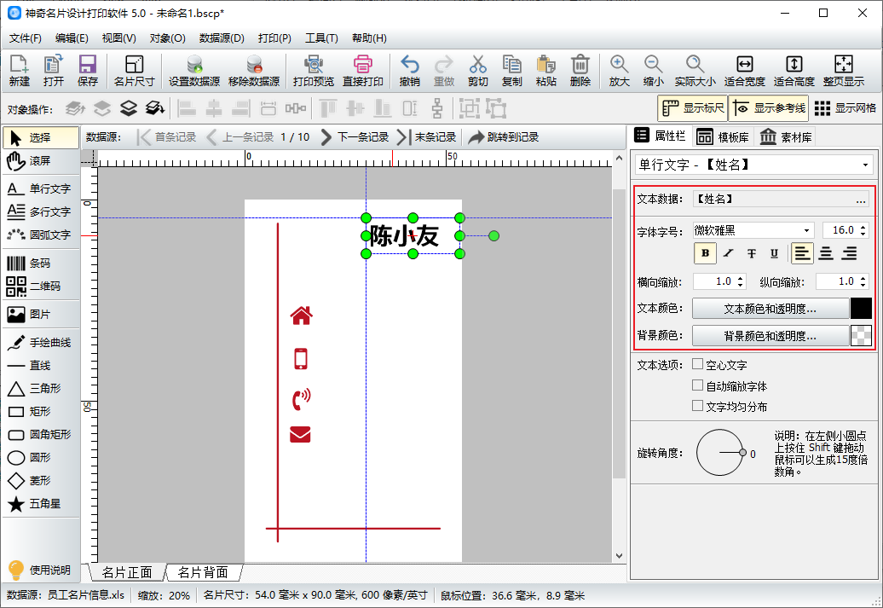Enable the 自动缩放字体 checkbox
883x608 pixels.
click(x=698, y=385)
